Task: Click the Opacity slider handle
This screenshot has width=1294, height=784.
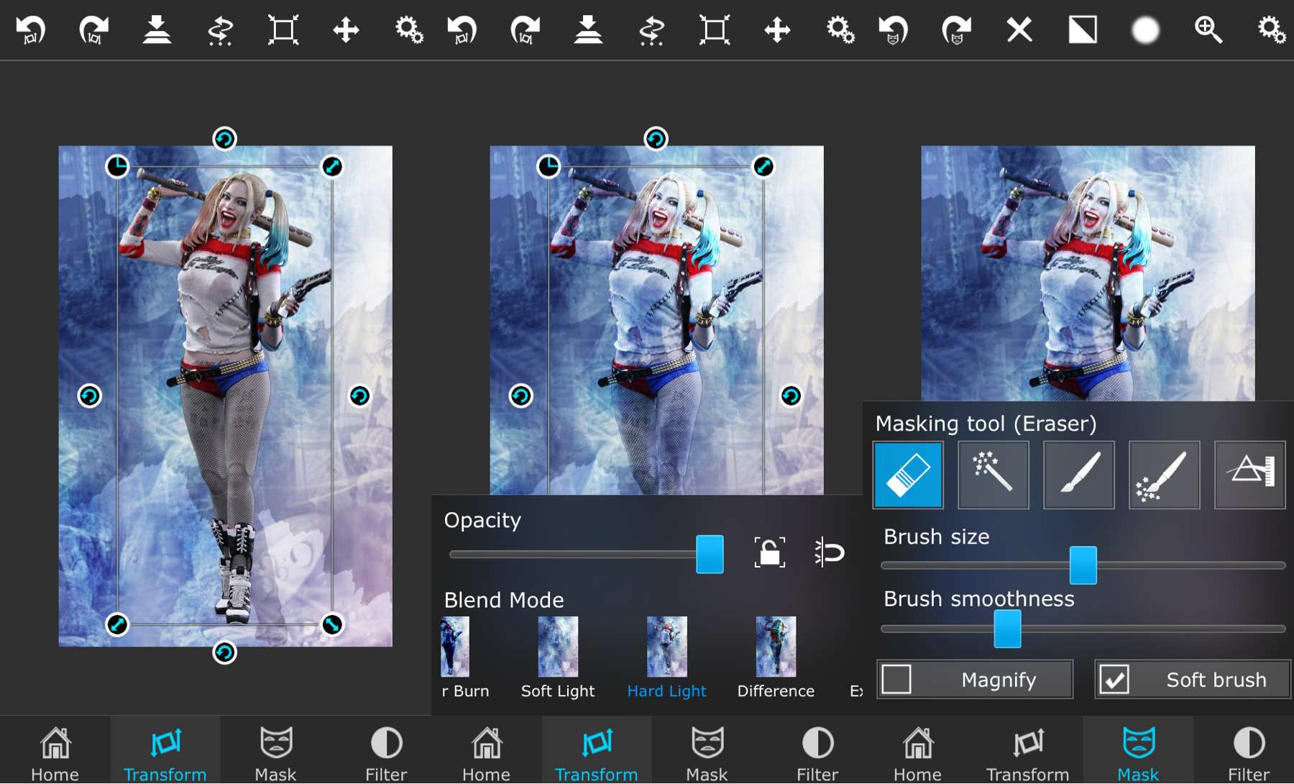Action: (710, 554)
